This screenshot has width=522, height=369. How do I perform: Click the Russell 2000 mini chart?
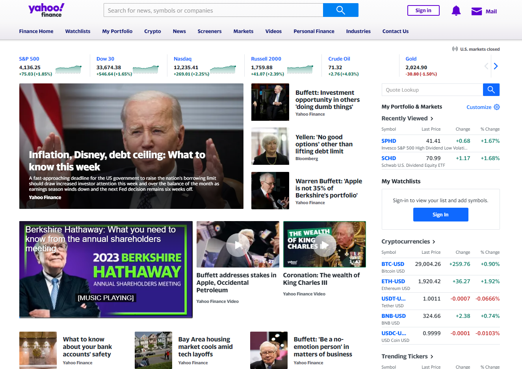300,70
